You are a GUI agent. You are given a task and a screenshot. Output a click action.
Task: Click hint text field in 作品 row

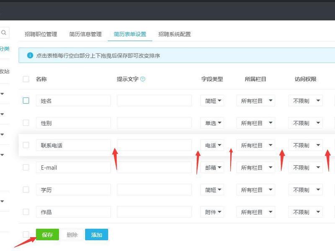(154, 212)
